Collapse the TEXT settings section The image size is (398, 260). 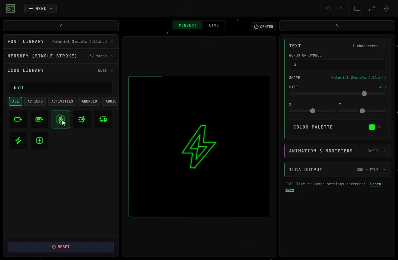point(337,46)
